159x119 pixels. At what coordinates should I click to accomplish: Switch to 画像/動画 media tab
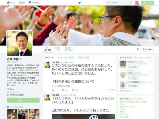click(x=83, y=58)
